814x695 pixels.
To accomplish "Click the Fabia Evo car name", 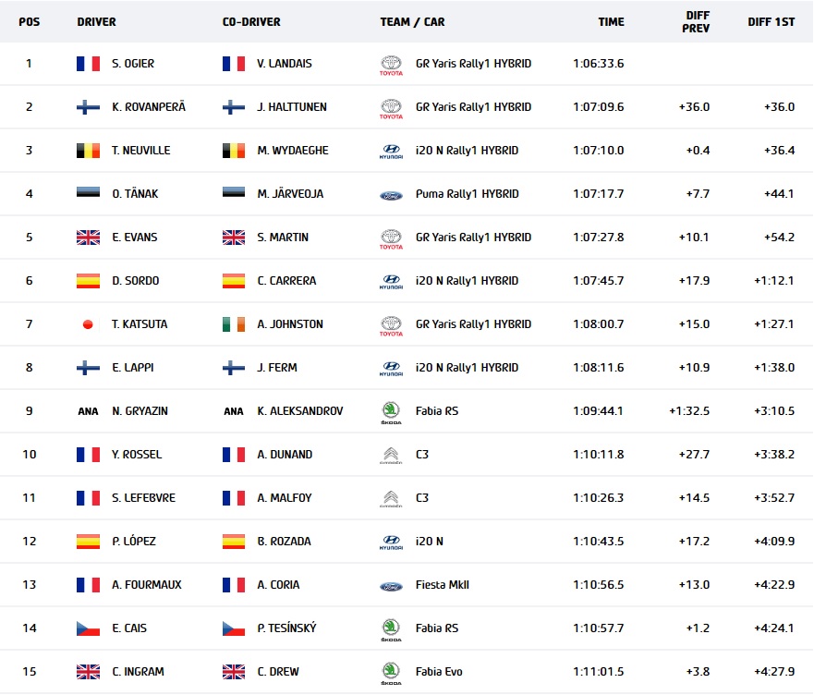I will pyautogui.click(x=439, y=672).
